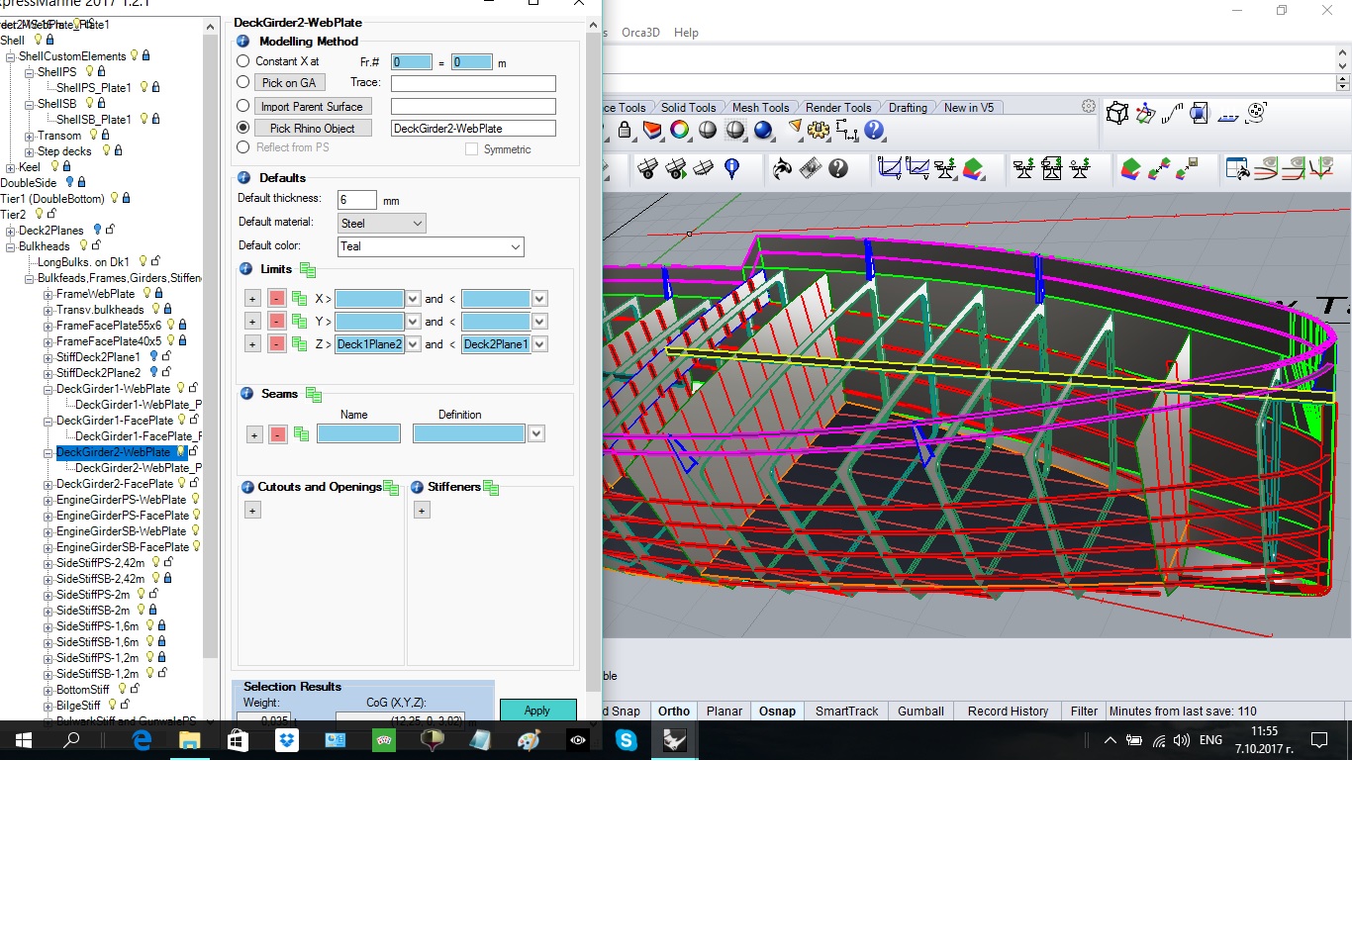Click the lock icon in Rhino toolbar

(625, 131)
